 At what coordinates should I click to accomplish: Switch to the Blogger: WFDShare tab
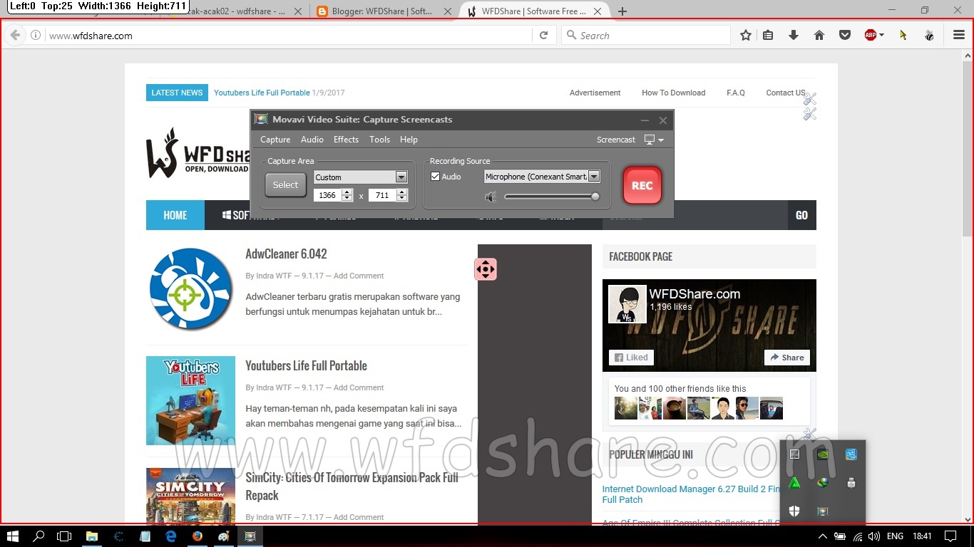point(384,11)
